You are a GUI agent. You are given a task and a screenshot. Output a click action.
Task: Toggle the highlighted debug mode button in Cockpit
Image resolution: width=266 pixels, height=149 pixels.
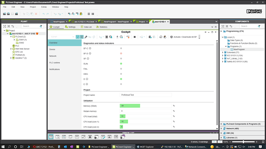tap(82, 37)
